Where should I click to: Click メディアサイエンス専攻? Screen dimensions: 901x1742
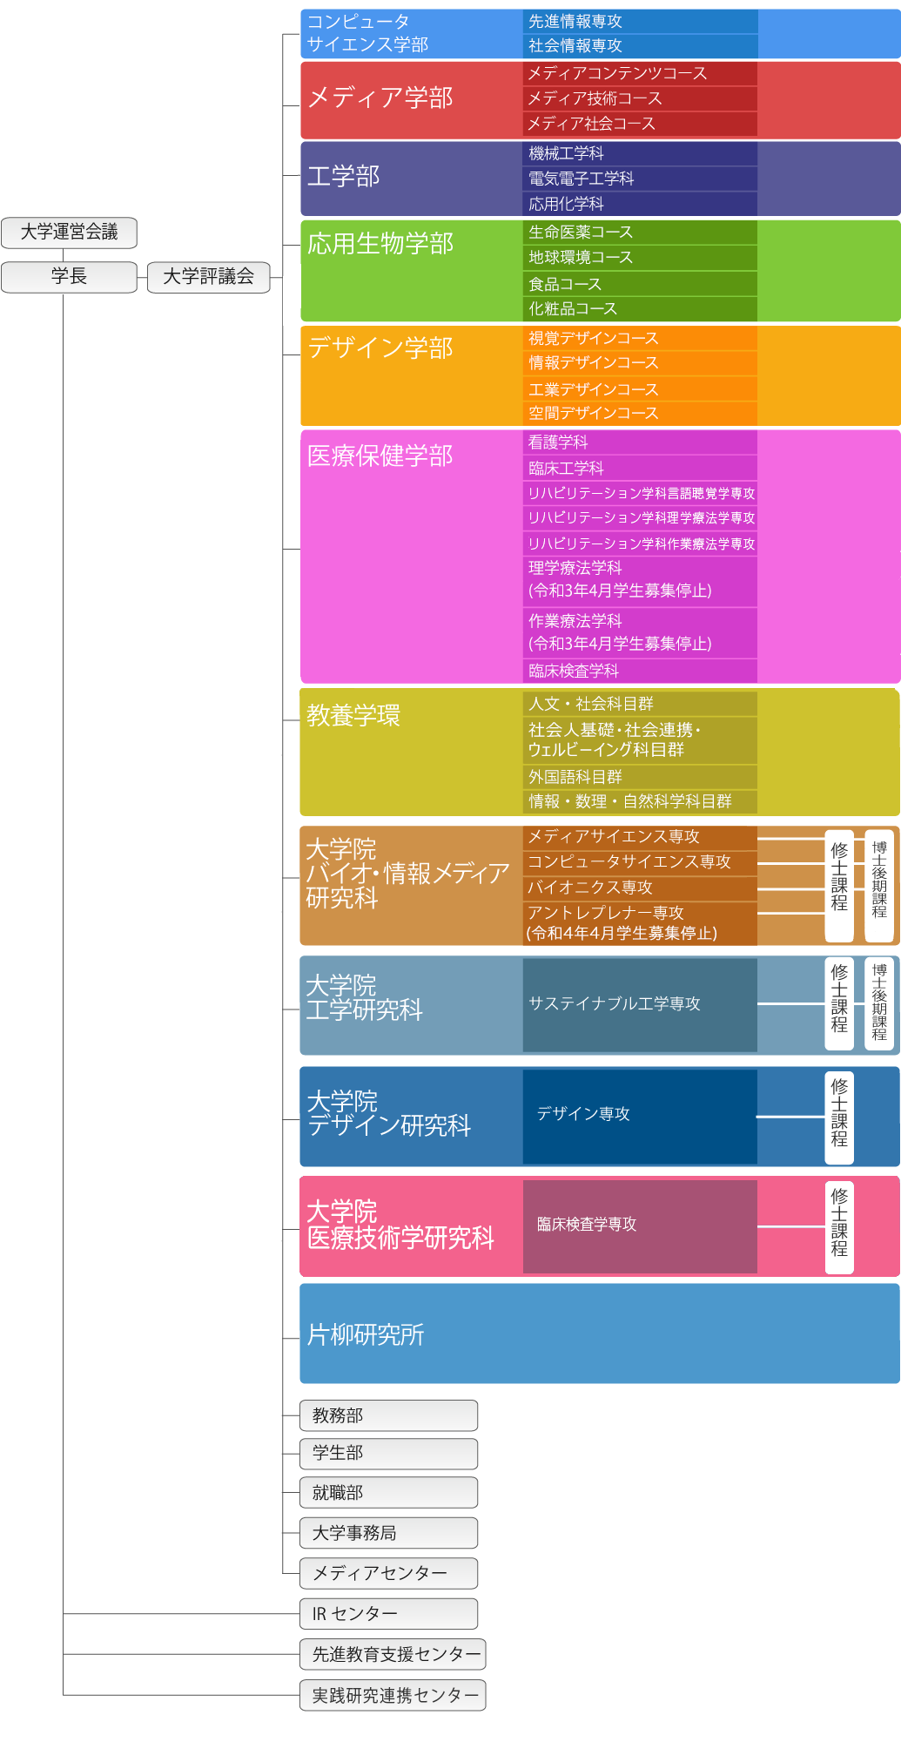click(640, 837)
